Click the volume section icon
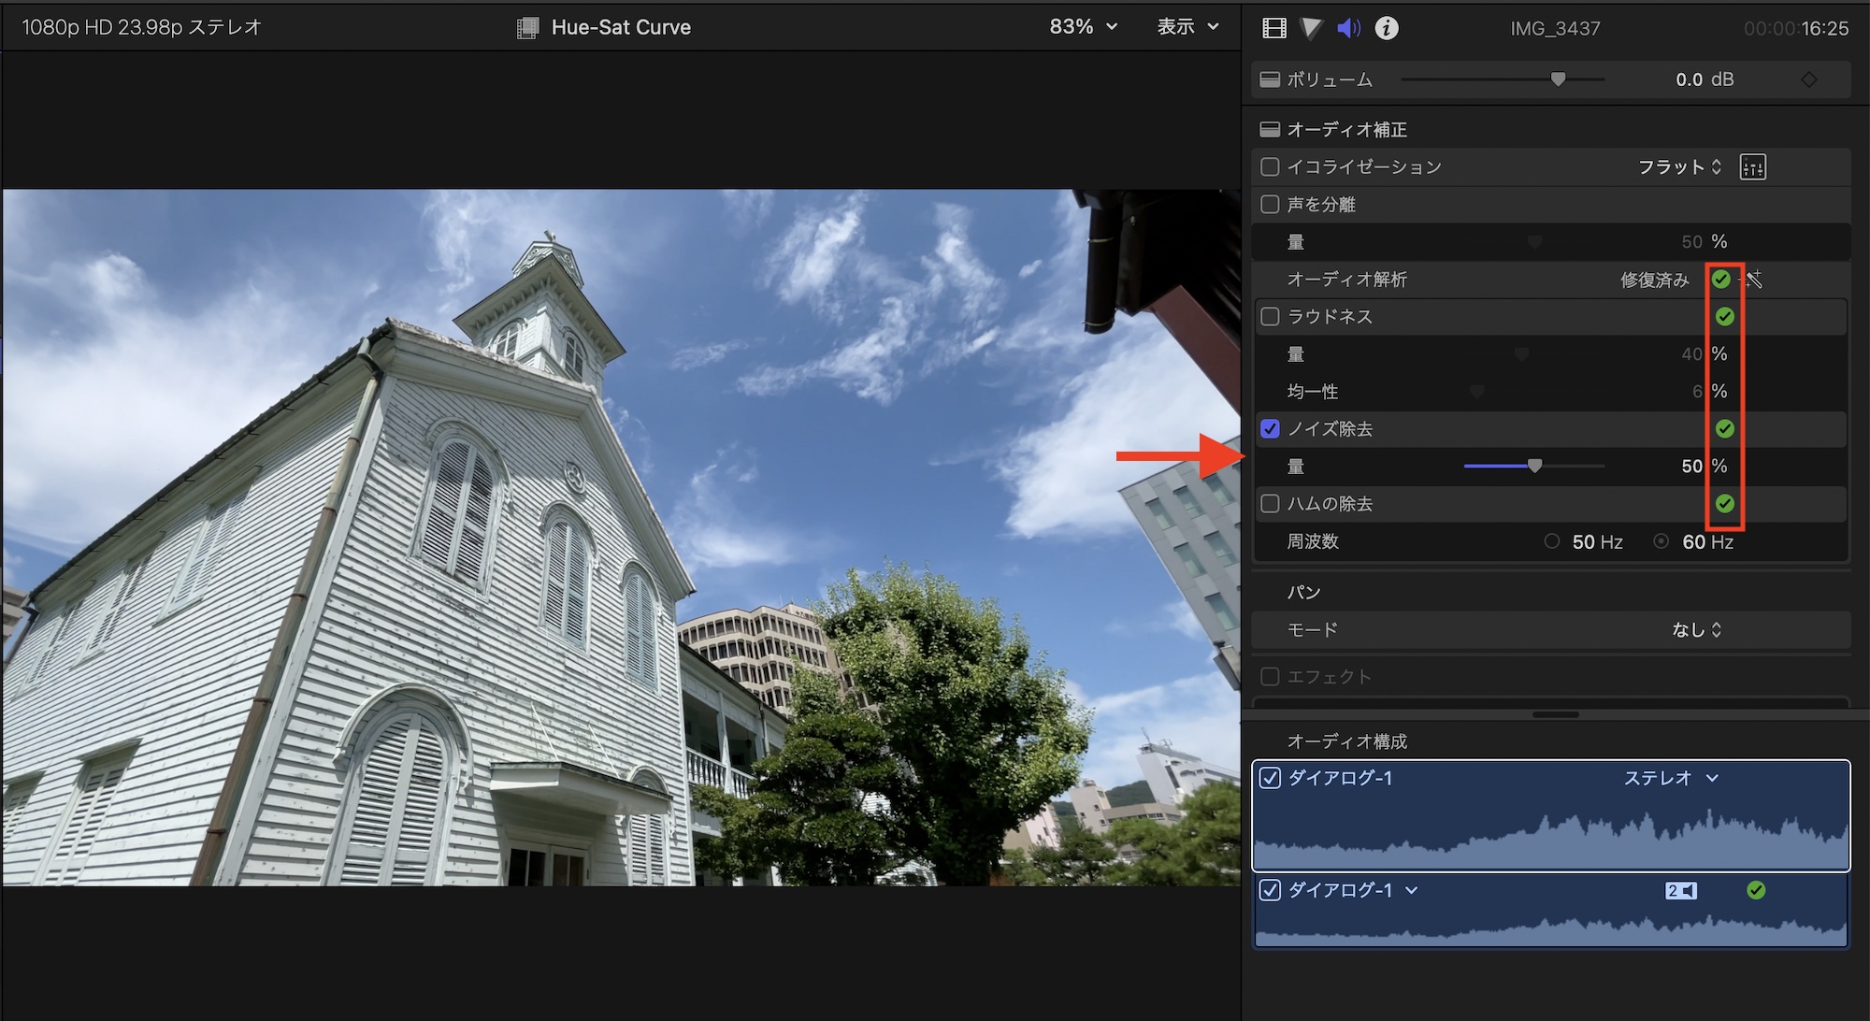1870x1021 pixels. [1269, 79]
